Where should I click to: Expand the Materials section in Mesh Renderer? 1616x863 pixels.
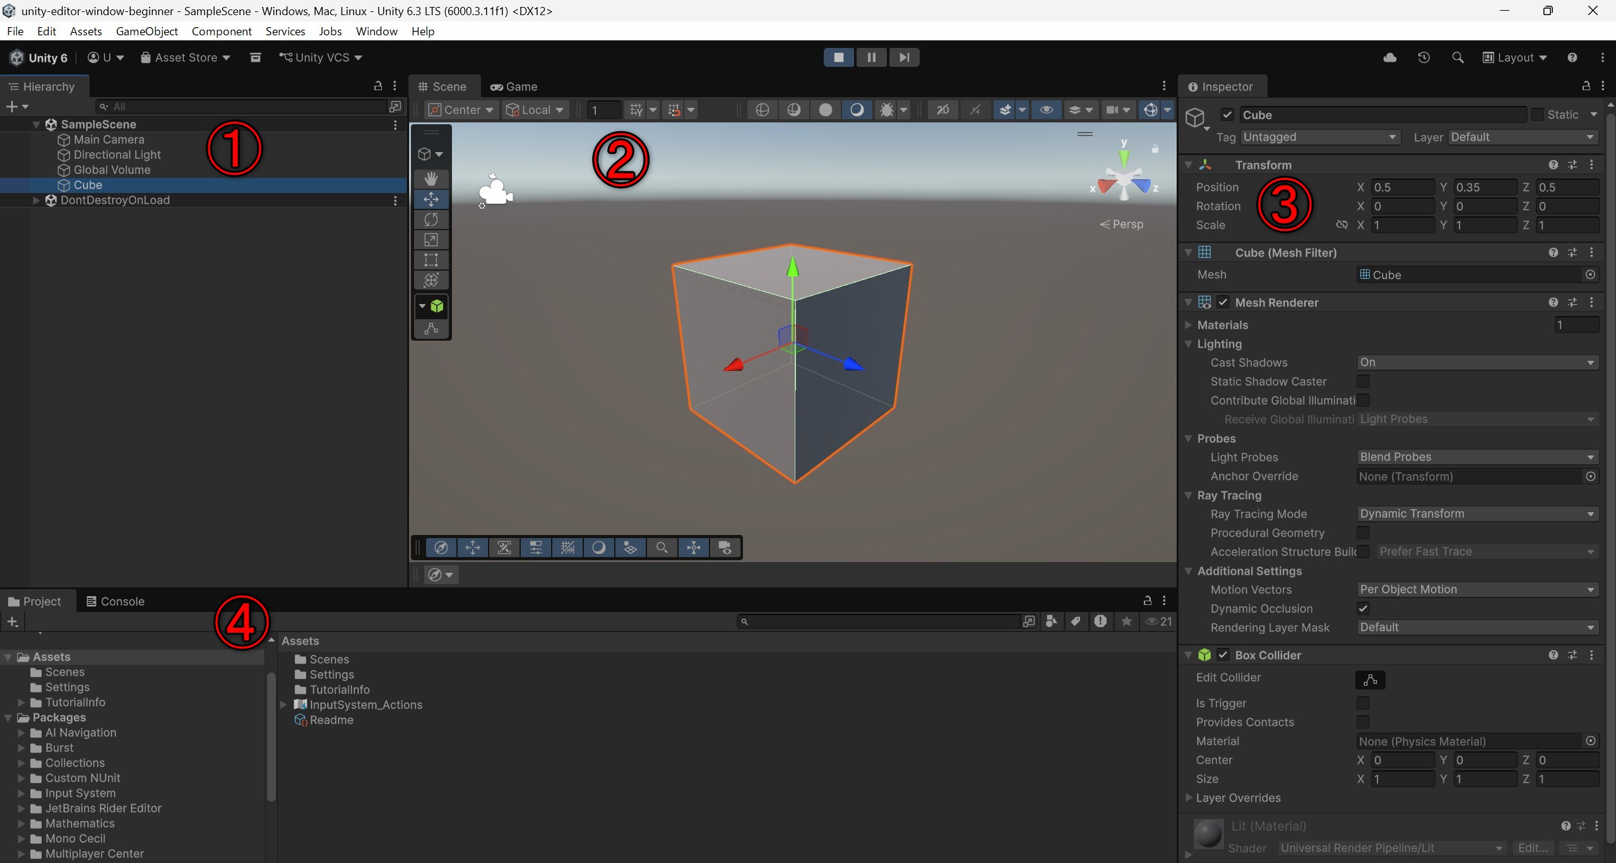pos(1189,325)
